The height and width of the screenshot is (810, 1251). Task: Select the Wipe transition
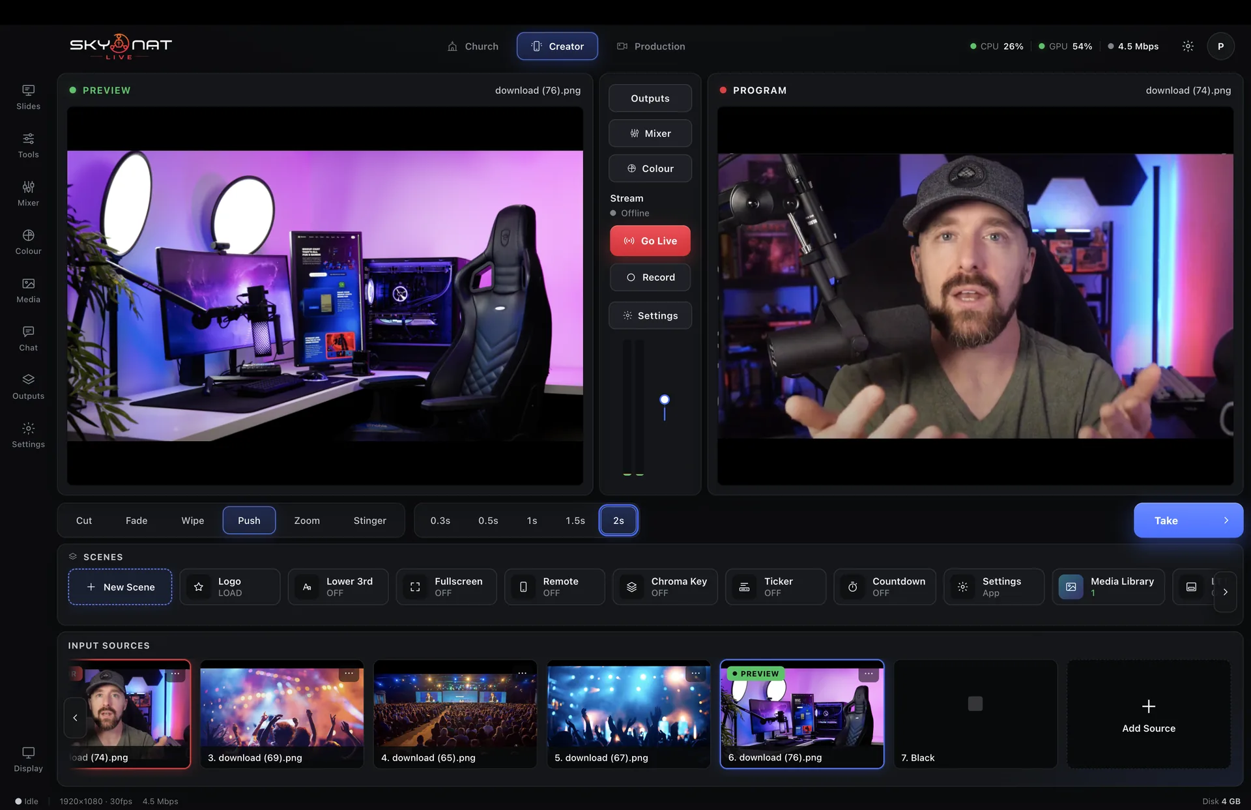tap(193, 521)
